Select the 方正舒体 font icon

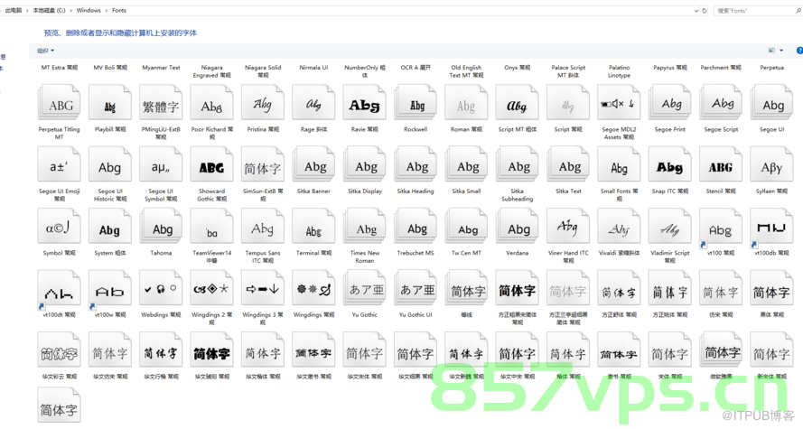click(x=619, y=290)
